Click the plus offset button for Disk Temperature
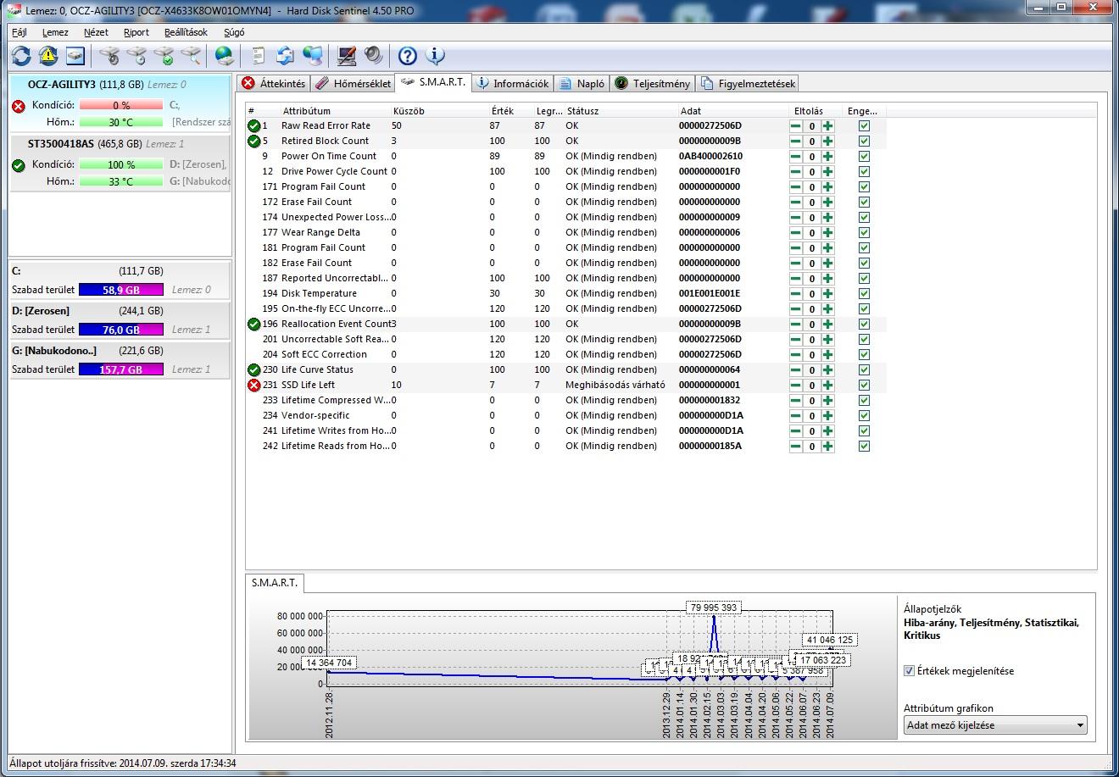 coord(827,294)
